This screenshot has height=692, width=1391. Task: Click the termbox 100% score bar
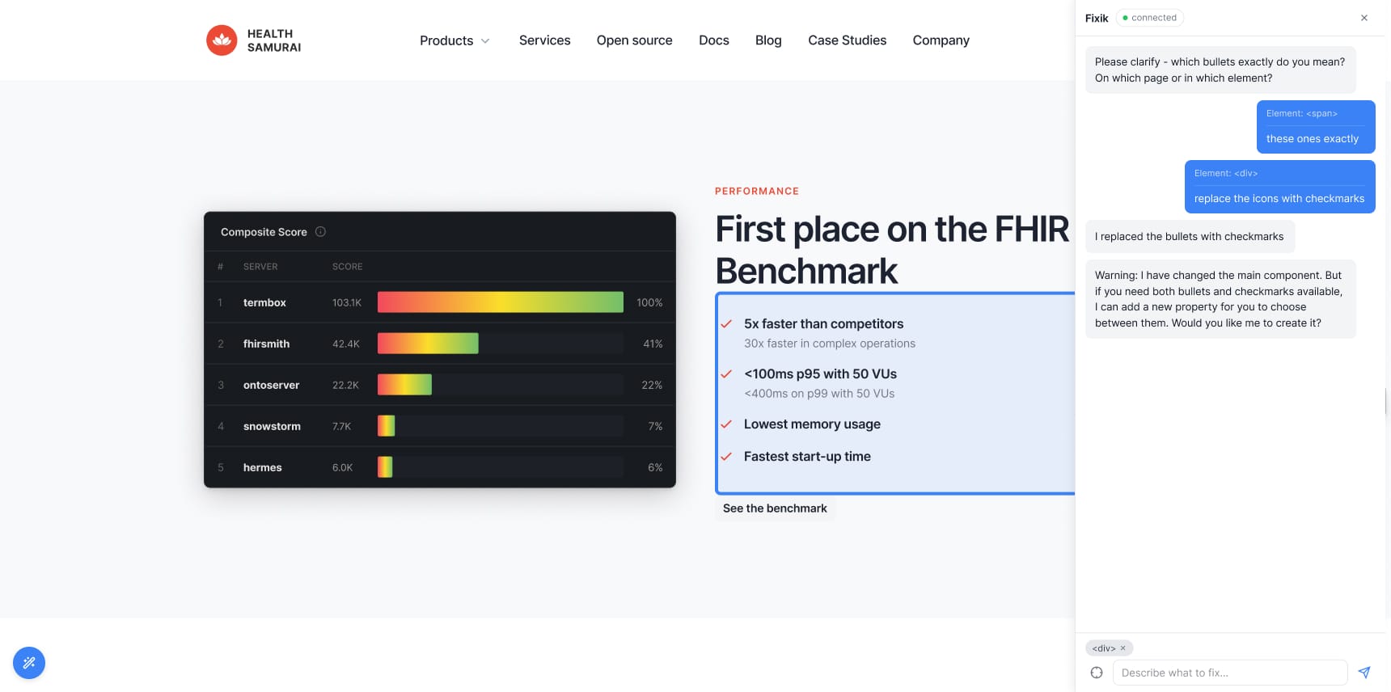pyautogui.click(x=501, y=302)
